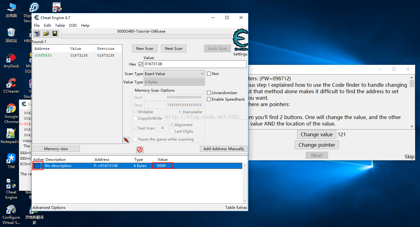Viewport: 420px width, 227px height.
Task: Toggle the Hex checkbox
Action: point(141,64)
